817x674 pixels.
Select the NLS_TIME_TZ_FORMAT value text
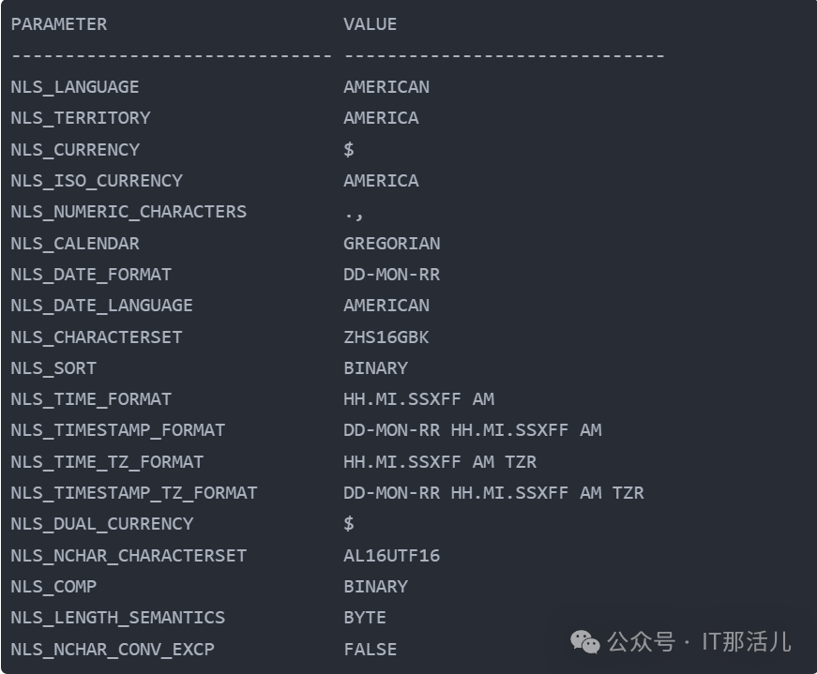440,461
